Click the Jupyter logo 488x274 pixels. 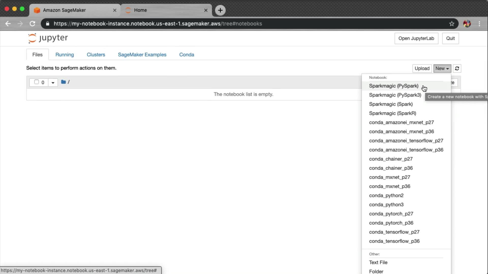point(48,38)
